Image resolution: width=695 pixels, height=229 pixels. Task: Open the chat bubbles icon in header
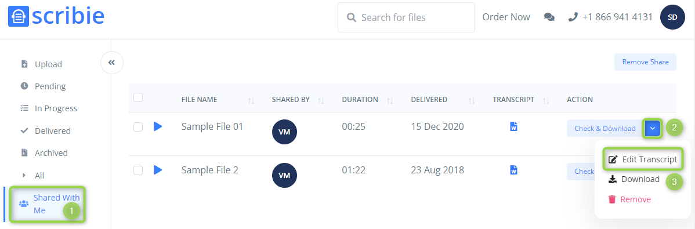pos(549,17)
